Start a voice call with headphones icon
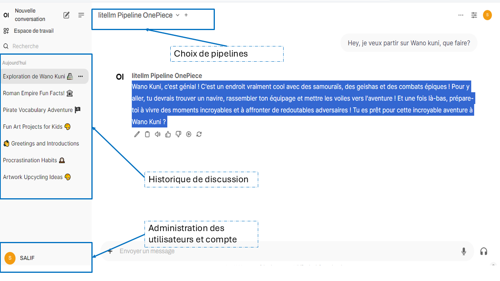 coord(484,251)
